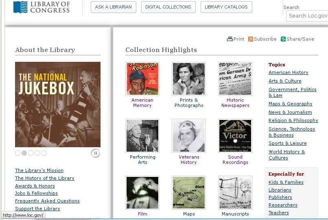Open the Film thumbnail image
The image size is (328, 220).
(142, 193)
